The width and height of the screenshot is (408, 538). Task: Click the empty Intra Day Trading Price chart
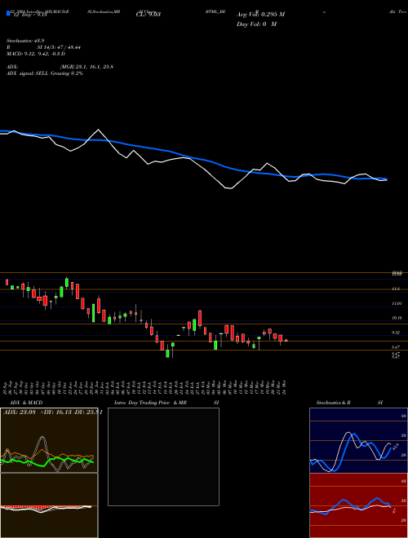coord(163,456)
